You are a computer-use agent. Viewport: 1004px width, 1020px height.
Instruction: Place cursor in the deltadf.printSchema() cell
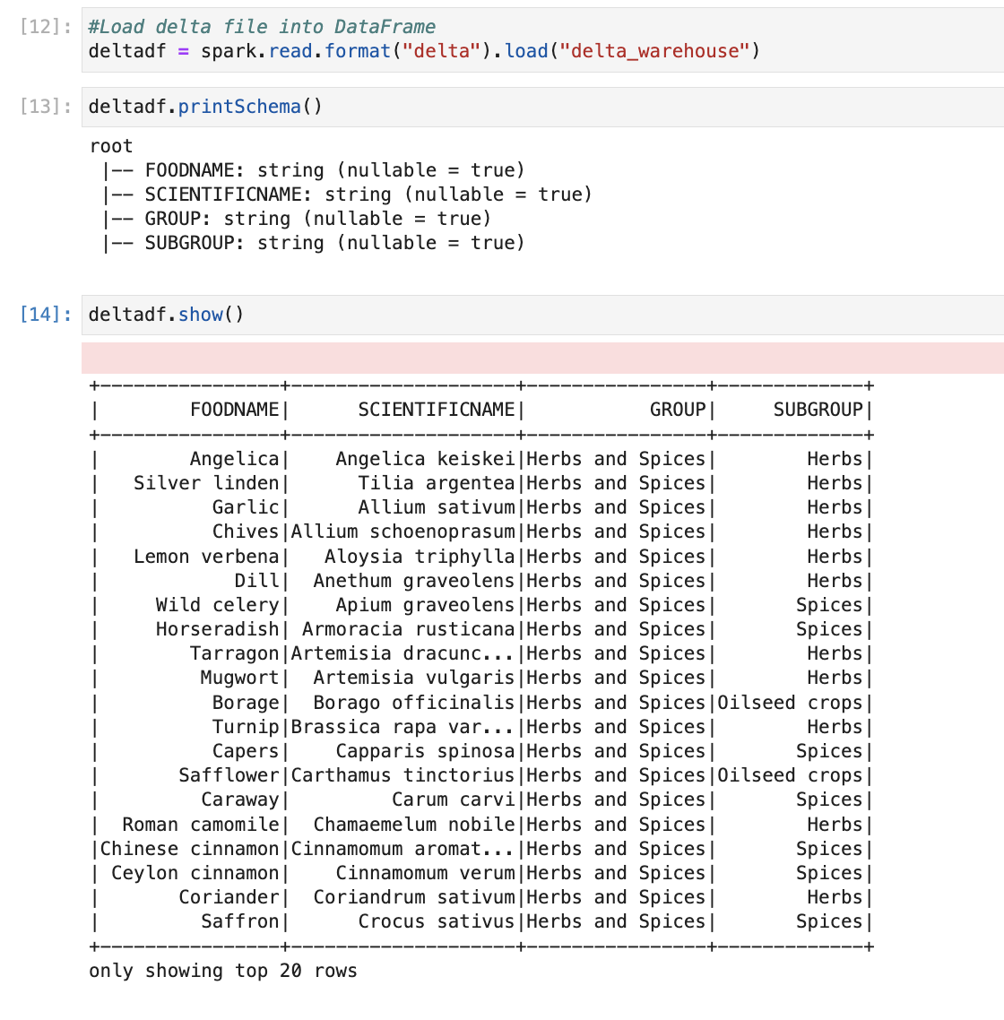(x=538, y=107)
